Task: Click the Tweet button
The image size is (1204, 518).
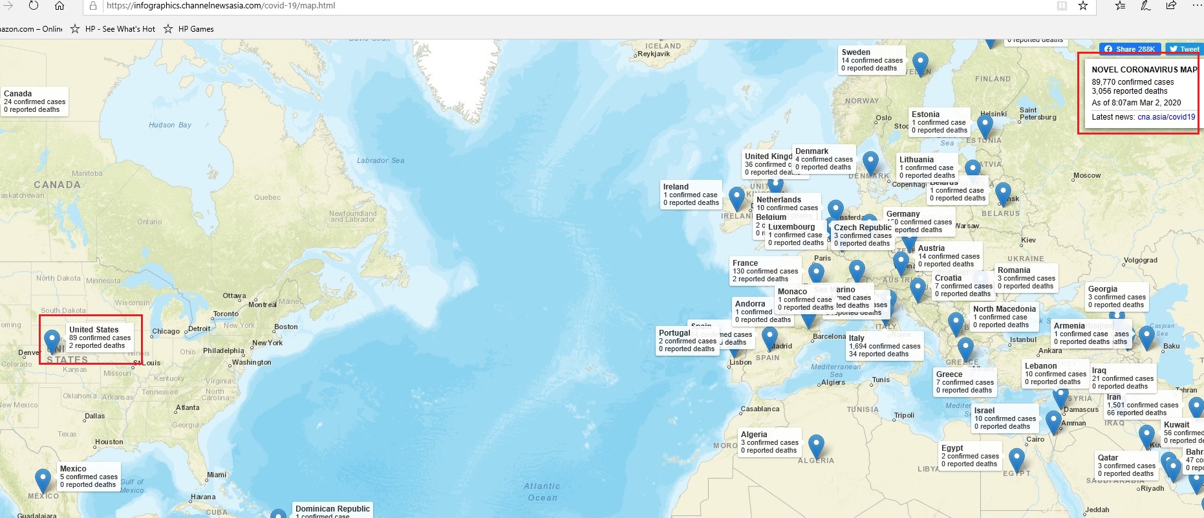Action: 1184,49
